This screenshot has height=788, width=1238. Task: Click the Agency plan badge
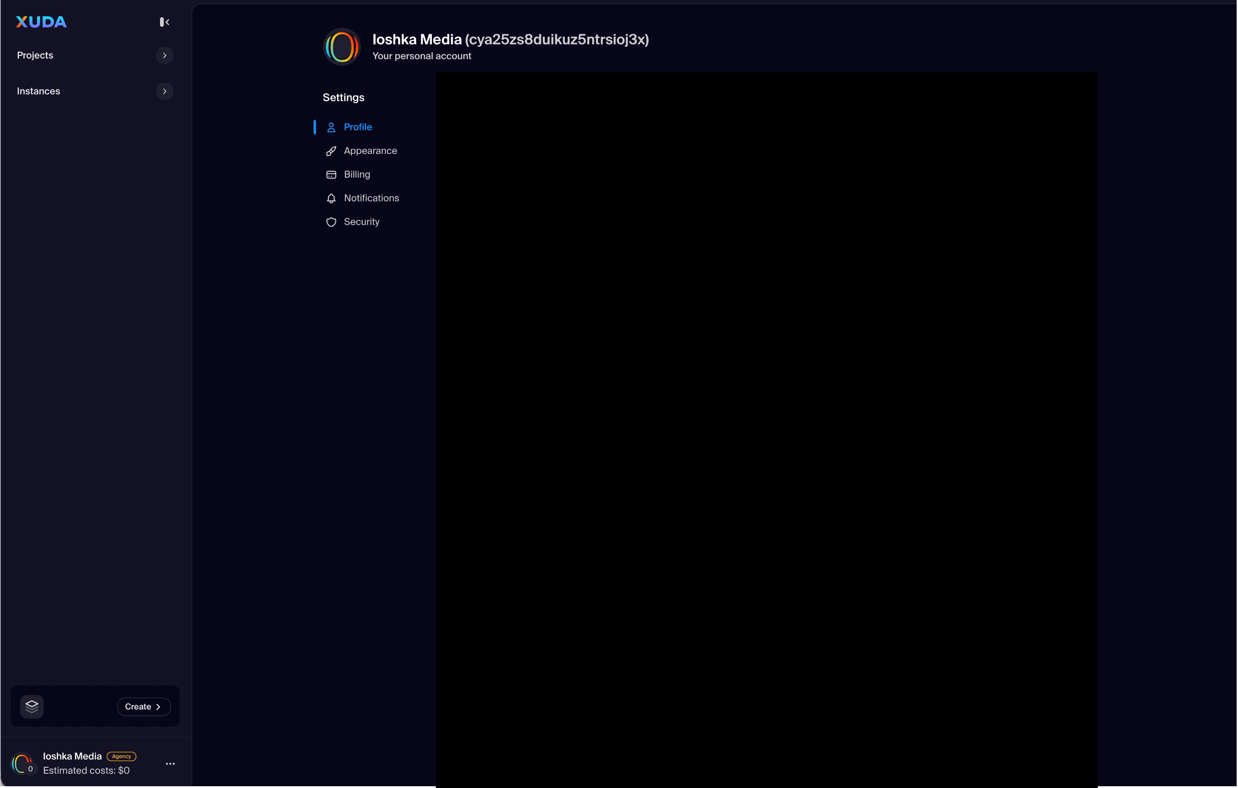(x=121, y=756)
